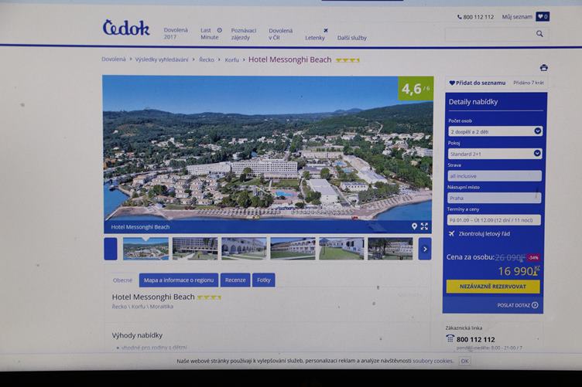Open the Last Minute menu item
Screen dimensions: 582x387
211,34
